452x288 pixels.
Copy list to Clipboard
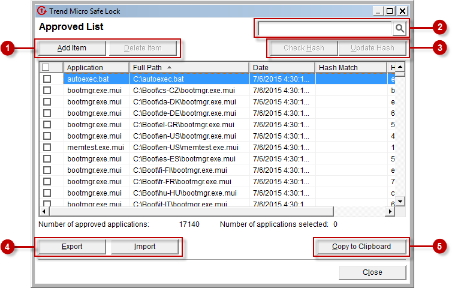[361, 247]
